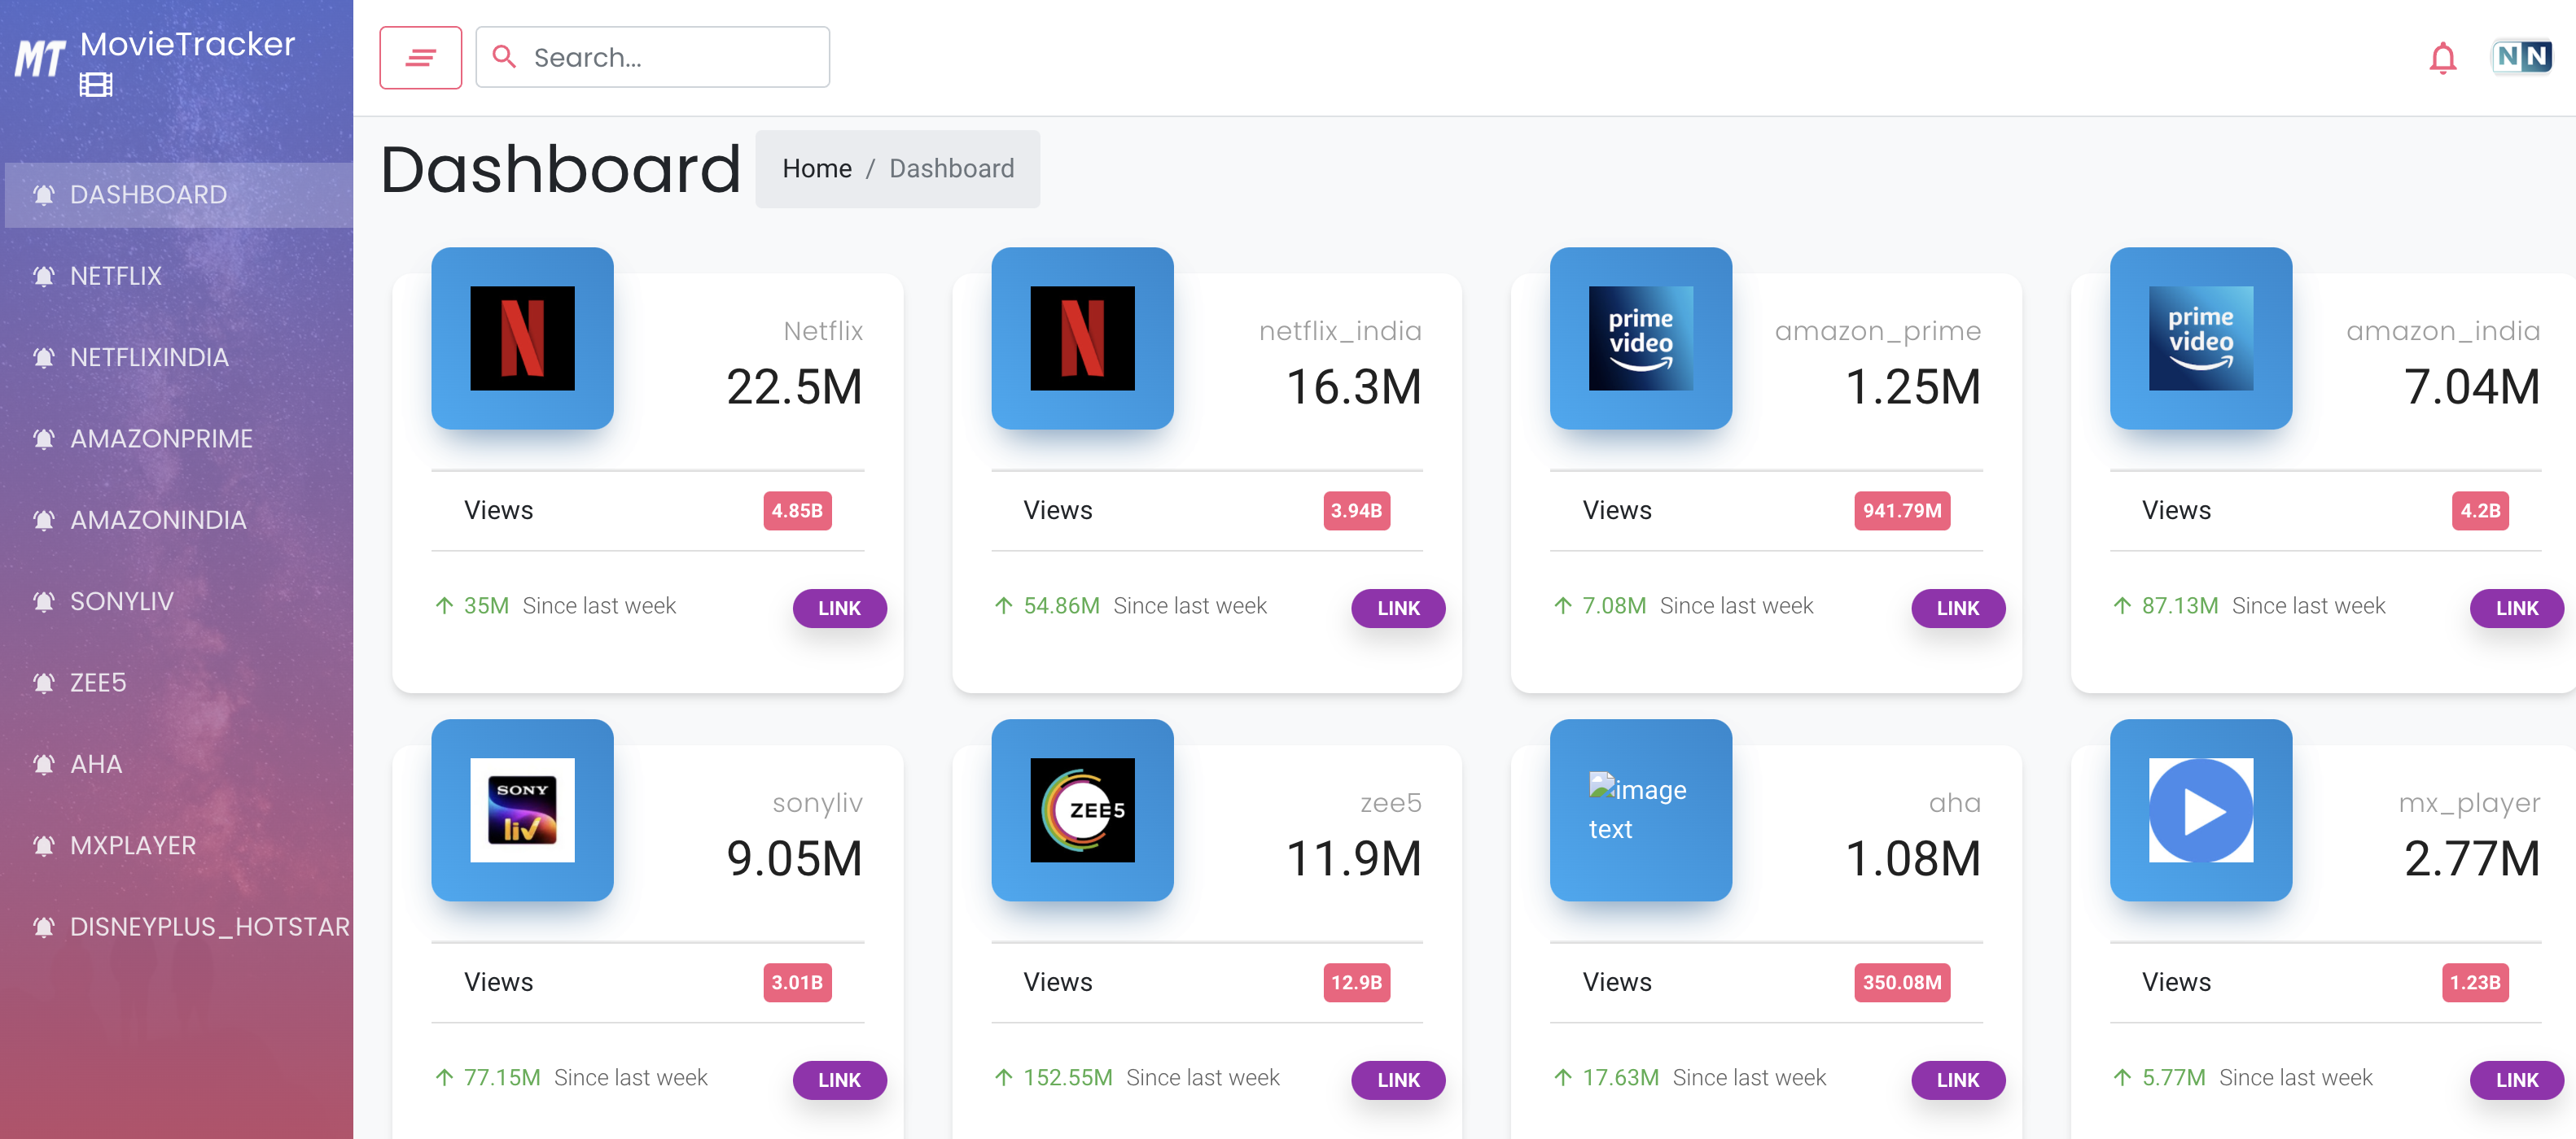Click the 16.3M count on netflix_india card
The width and height of the screenshot is (2576, 1139).
click(1354, 386)
